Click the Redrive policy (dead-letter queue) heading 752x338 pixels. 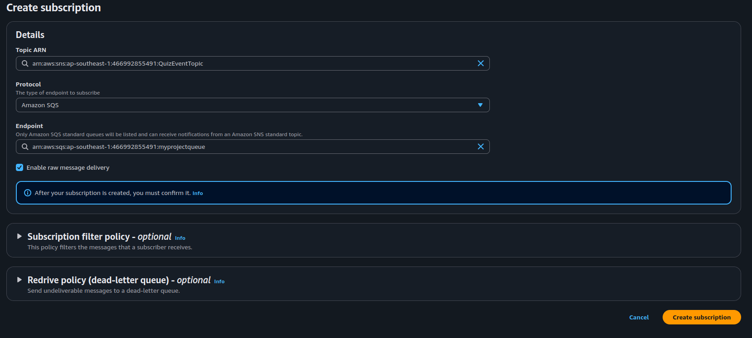point(119,280)
